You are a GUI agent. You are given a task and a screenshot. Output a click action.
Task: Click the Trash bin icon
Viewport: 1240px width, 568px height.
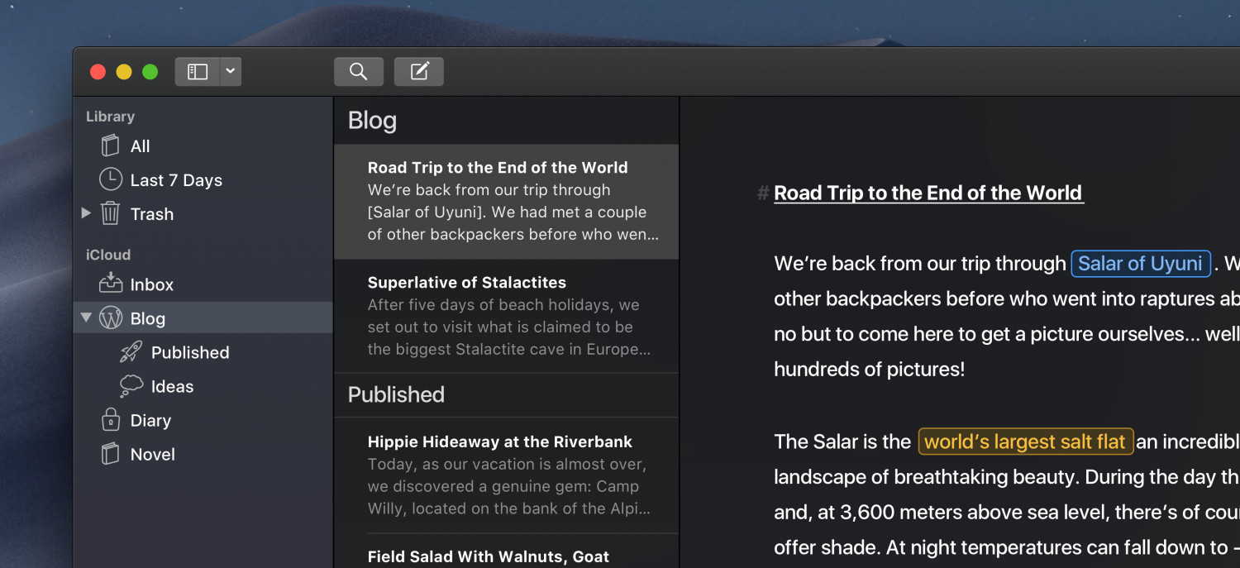[110, 214]
